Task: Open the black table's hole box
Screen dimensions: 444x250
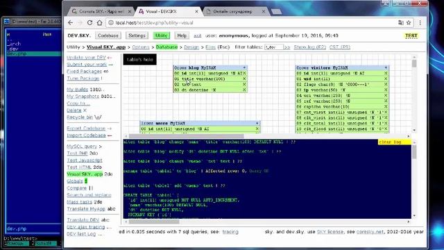Action: (139, 60)
